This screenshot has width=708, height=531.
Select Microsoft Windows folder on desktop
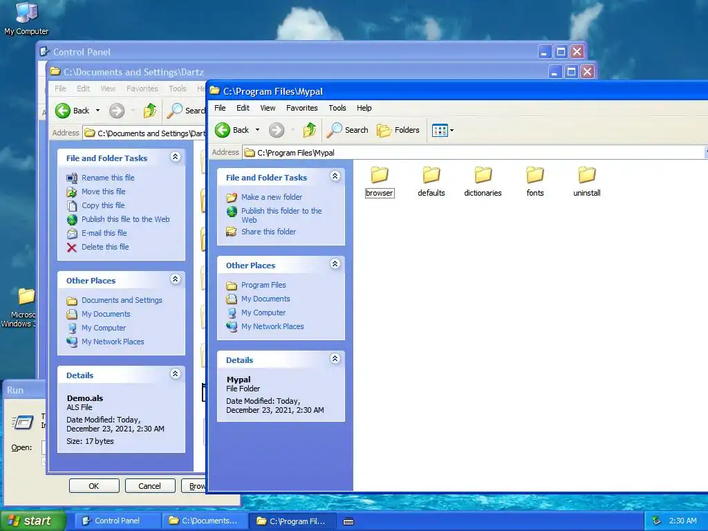(20, 308)
